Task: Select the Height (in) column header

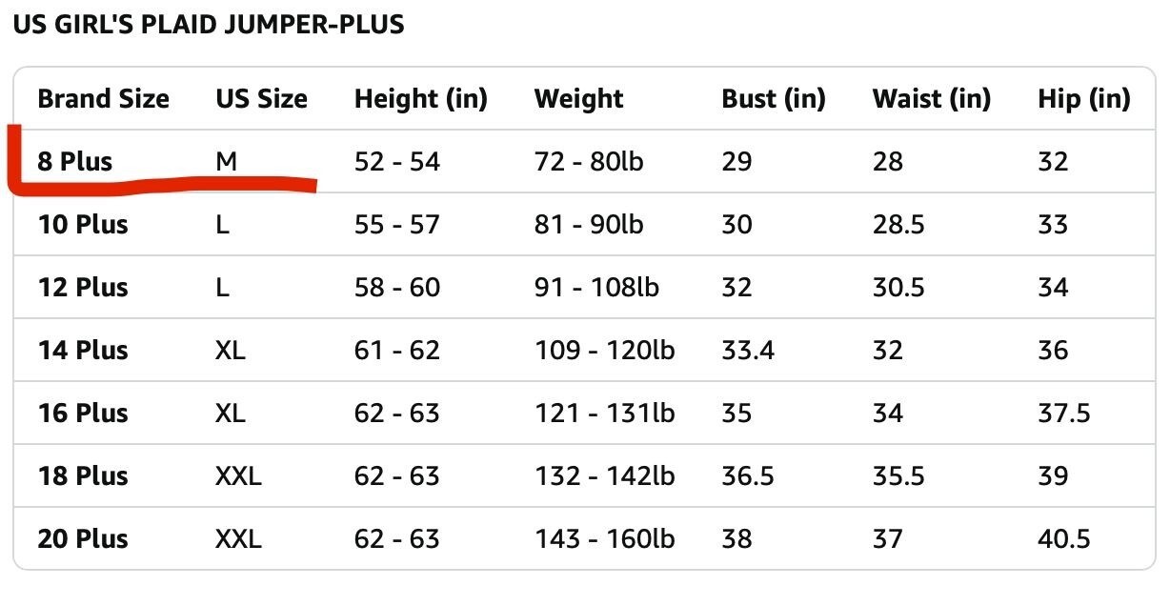Action: [421, 99]
